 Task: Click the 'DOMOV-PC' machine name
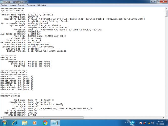tap(33, 17)
